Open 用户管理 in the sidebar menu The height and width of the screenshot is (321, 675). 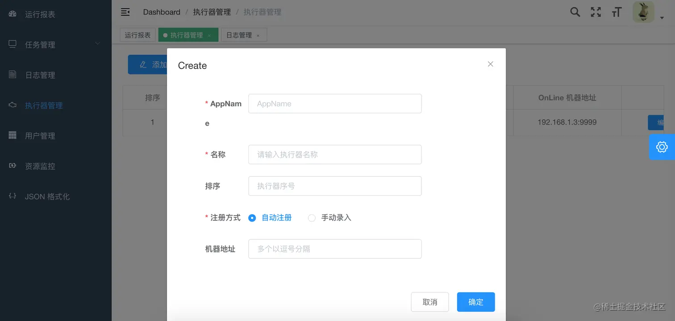(56, 136)
